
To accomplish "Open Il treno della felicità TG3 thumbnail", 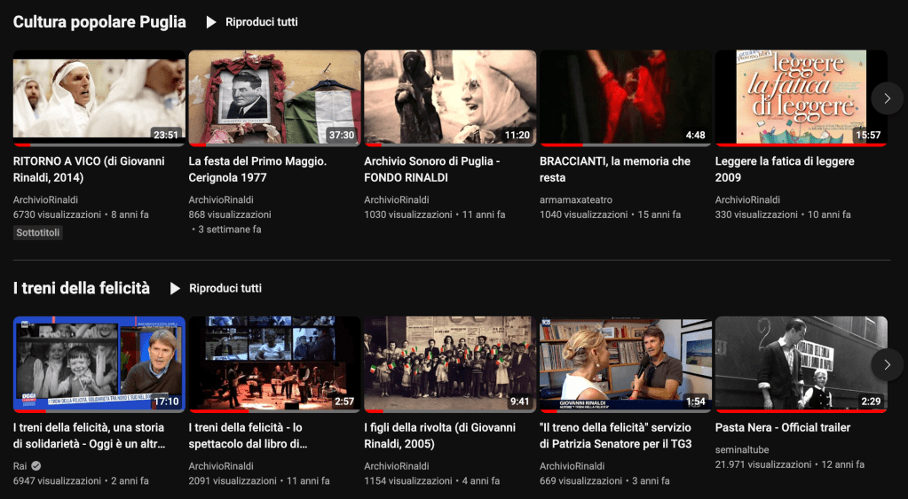I will point(625,363).
